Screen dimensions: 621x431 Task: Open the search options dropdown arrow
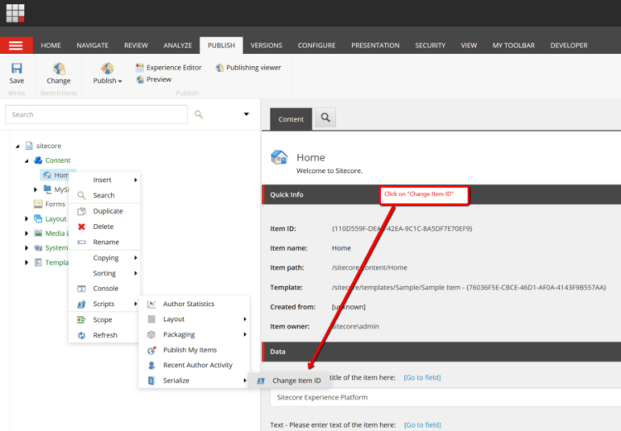[x=246, y=114]
